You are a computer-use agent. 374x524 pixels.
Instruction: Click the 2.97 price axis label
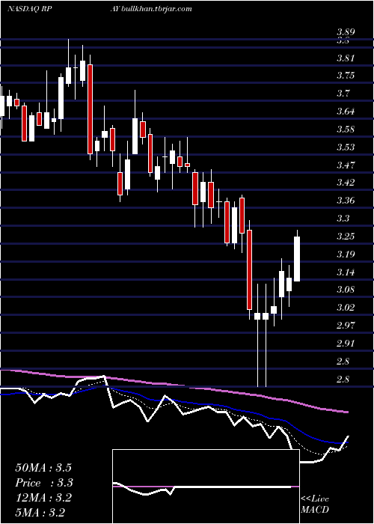(x=346, y=325)
